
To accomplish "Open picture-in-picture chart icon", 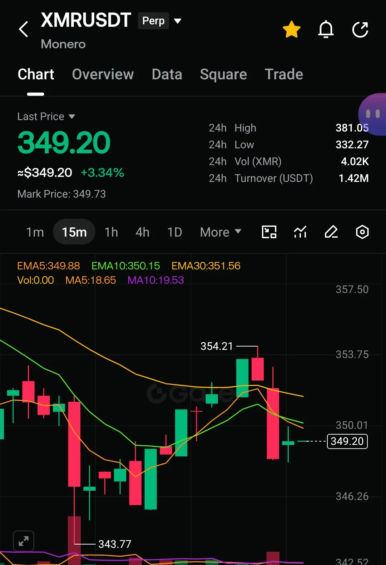I will coord(269,232).
